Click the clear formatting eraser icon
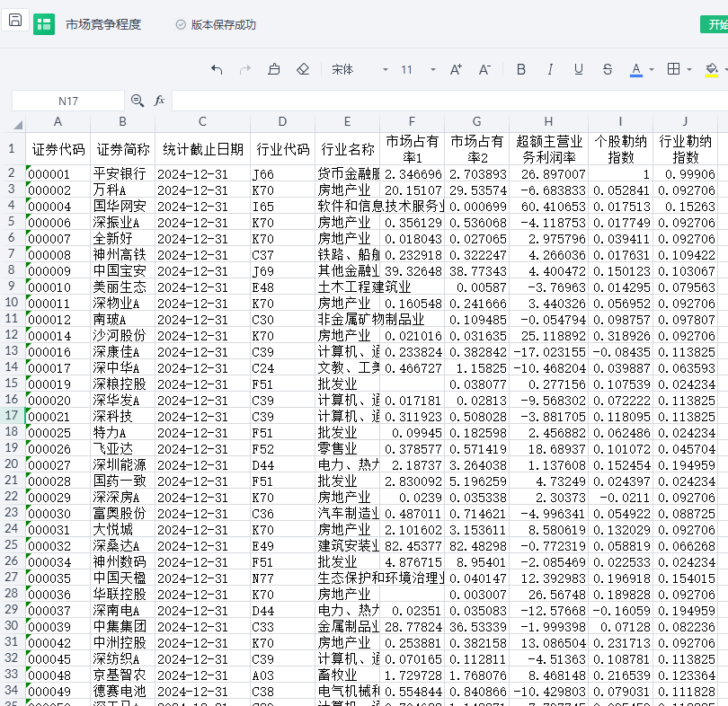 tap(303, 69)
